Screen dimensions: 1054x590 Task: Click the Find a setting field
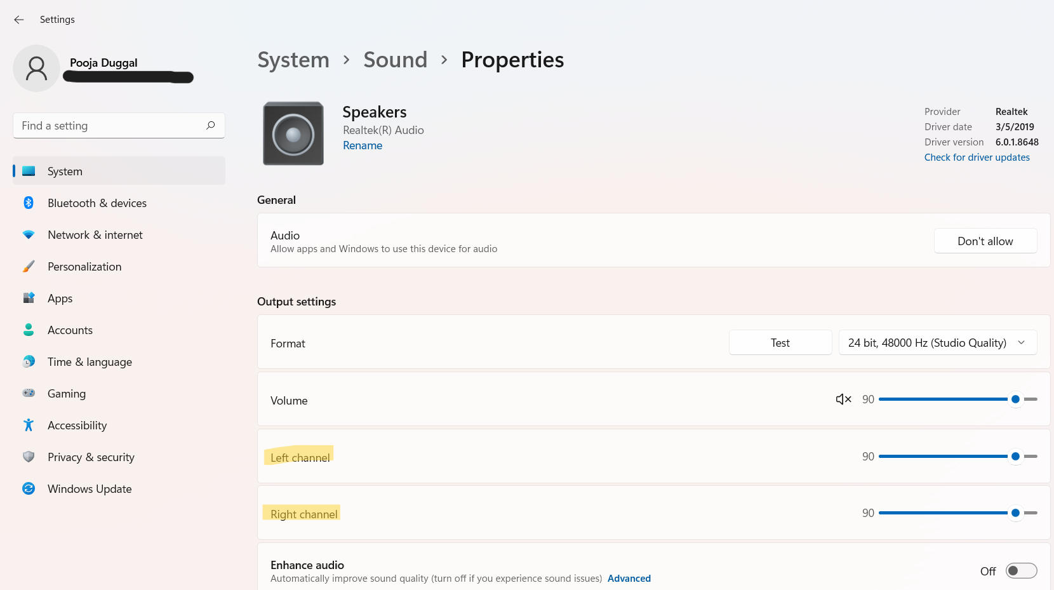[x=108, y=126]
